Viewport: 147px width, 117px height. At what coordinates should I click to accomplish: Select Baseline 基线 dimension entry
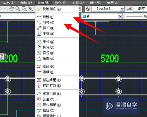pos(57,66)
